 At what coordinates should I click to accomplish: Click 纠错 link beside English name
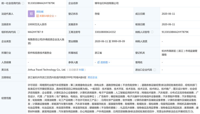81,70
